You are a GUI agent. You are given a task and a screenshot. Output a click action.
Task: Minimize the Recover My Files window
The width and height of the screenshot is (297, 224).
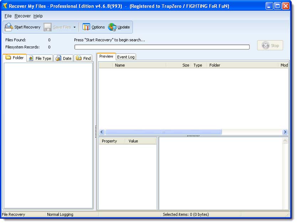pos(269,6)
